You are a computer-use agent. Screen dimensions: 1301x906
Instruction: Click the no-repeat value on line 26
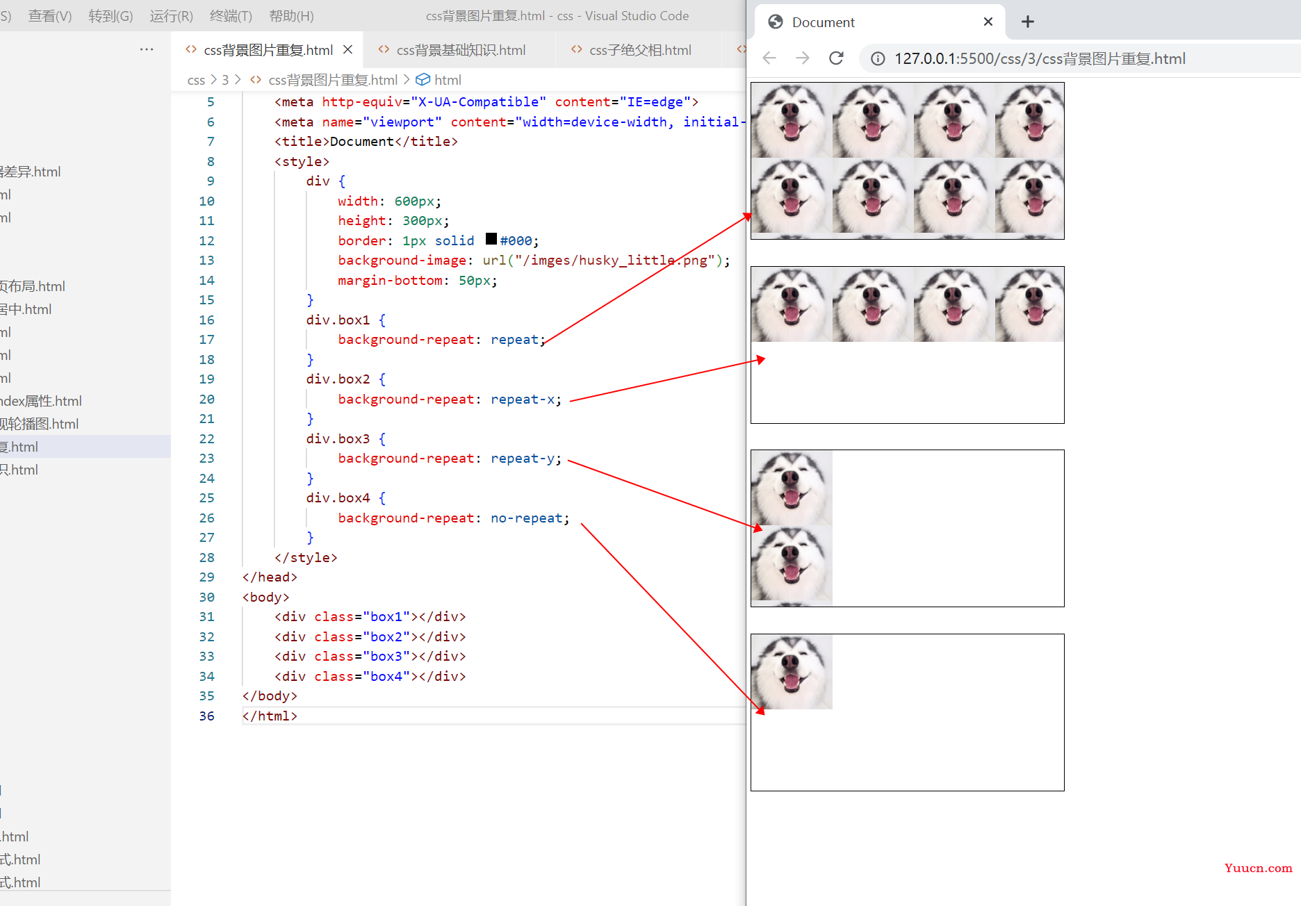coord(526,518)
